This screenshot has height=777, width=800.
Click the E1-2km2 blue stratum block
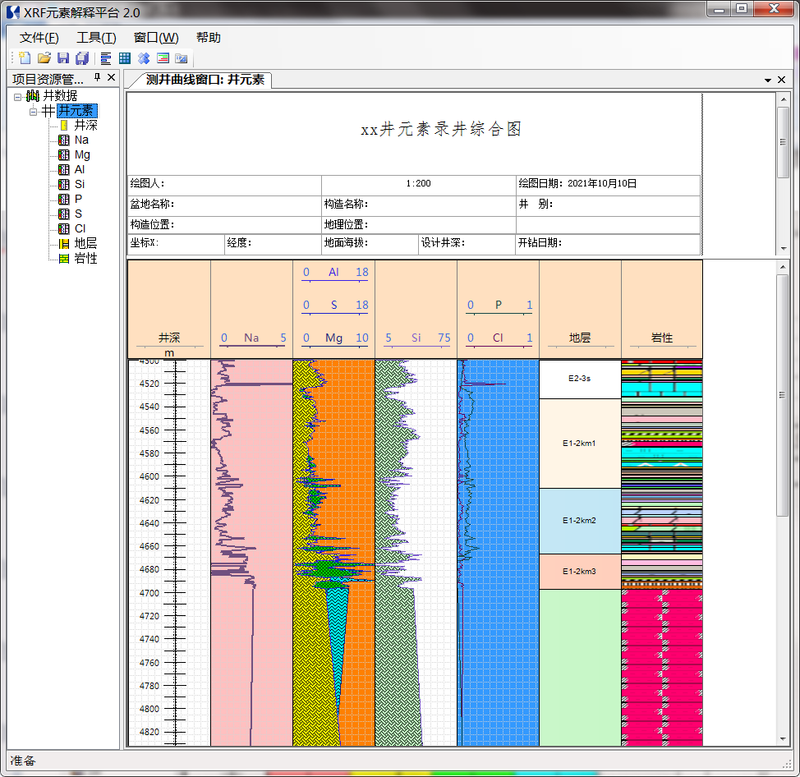click(579, 521)
